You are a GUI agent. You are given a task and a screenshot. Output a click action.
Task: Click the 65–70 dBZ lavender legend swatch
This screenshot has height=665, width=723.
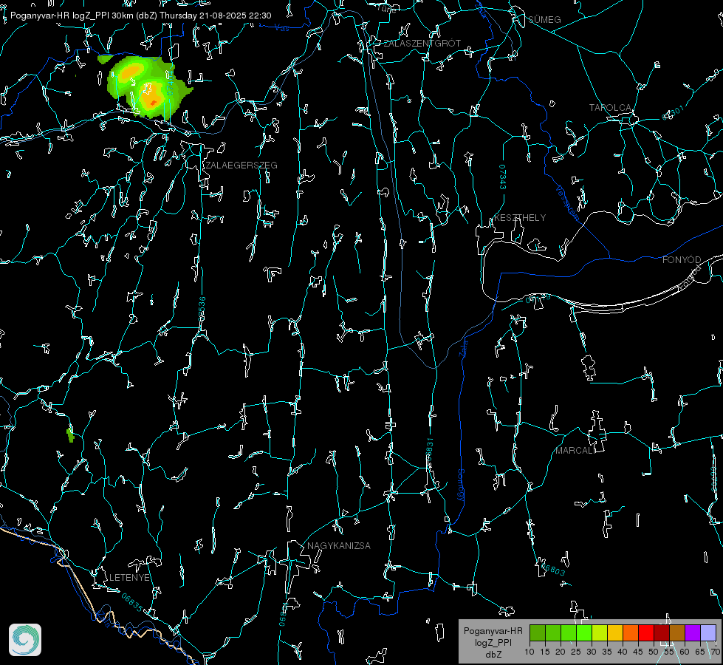click(708, 632)
